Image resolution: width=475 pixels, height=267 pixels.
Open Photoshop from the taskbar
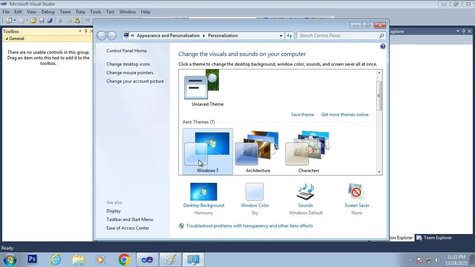click(32, 260)
